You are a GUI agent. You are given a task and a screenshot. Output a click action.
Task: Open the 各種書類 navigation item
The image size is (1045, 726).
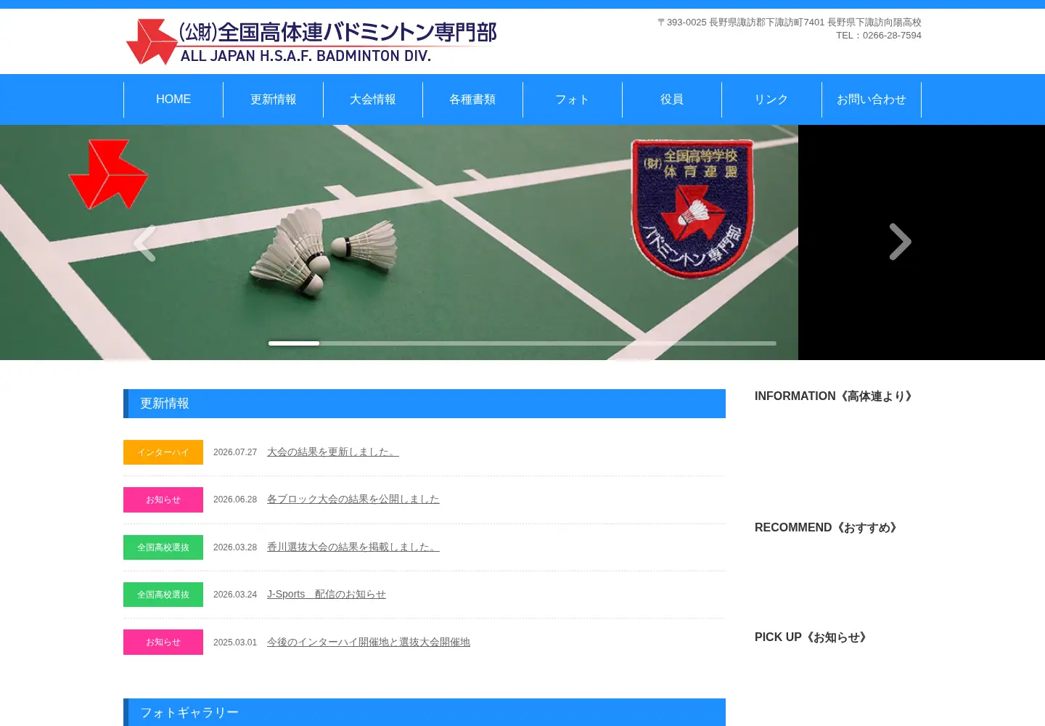pyautogui.click(x=472, y=99)
